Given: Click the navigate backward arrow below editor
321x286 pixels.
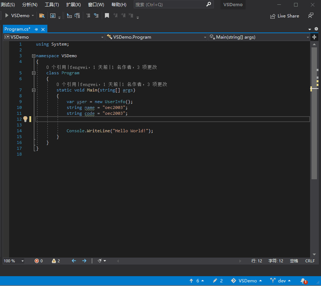Looking at the screenshot, I should click(74, 261).
